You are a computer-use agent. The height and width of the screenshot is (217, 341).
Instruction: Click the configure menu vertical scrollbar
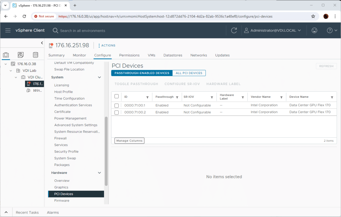[106, 151]
